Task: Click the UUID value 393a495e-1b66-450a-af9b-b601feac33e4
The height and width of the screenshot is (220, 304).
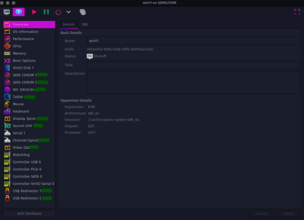Action: click(120, 49)
